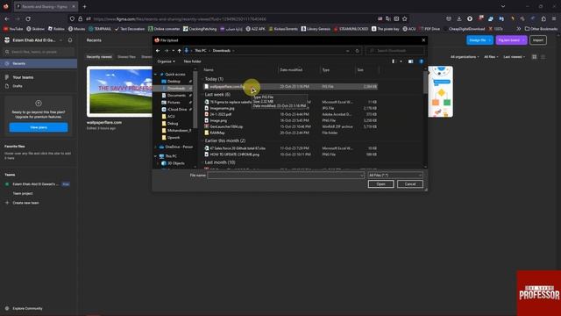This screenshot has height=316, width=561.
Task: Select HOW TO UPDATE CHROME.png file
Action: [x=290, y=154]
